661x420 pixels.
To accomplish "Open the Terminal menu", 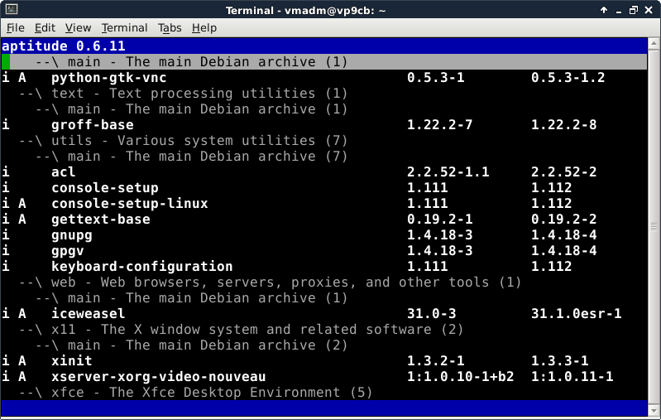I will tap(125, 27).
